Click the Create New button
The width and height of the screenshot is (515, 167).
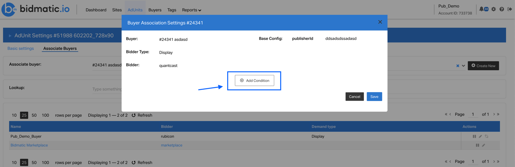[x=483, y=66]
